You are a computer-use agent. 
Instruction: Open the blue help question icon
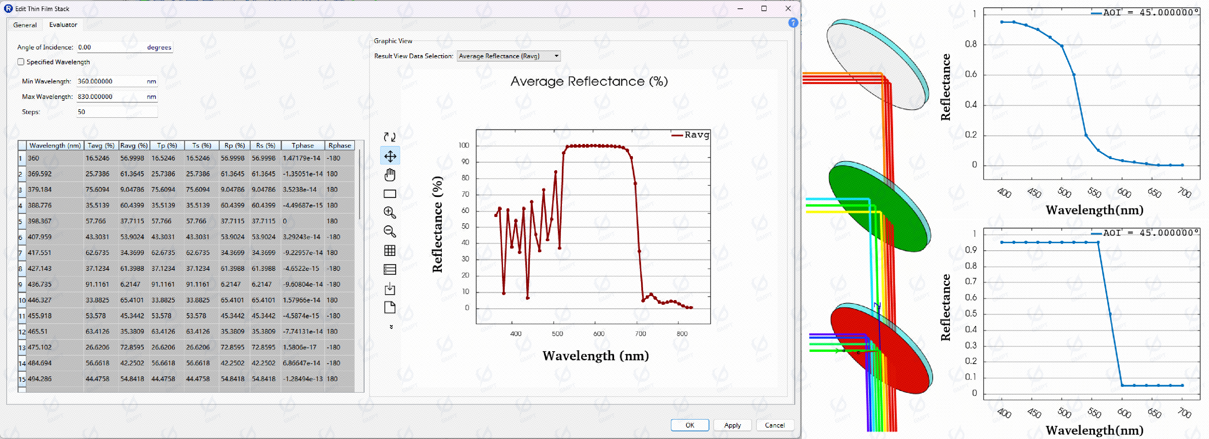click(x=793, y=23)
